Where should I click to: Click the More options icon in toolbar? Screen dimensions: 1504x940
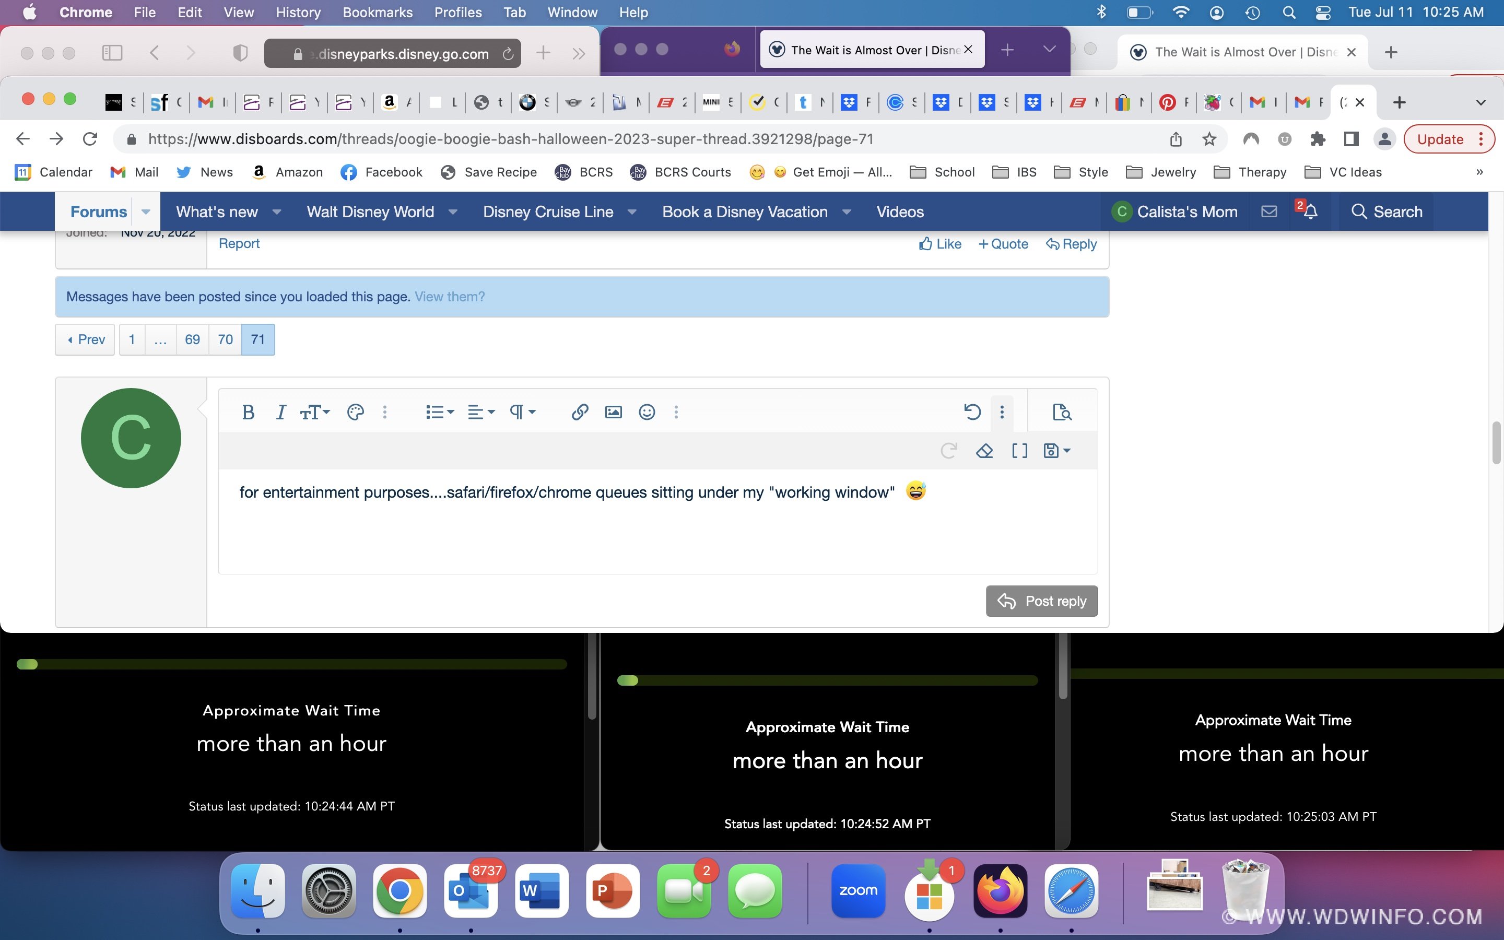(x=1002, y=410)
